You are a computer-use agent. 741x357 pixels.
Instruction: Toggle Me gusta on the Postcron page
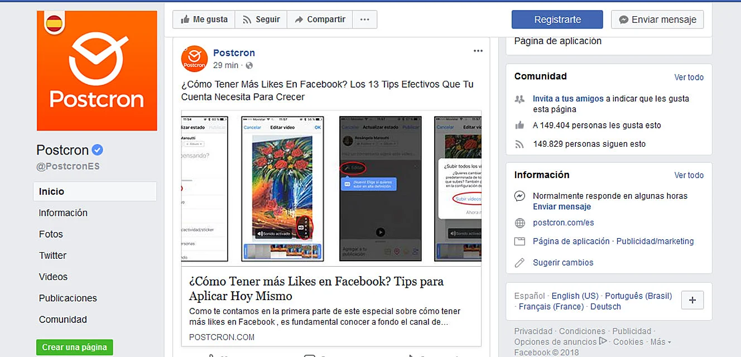204,20
